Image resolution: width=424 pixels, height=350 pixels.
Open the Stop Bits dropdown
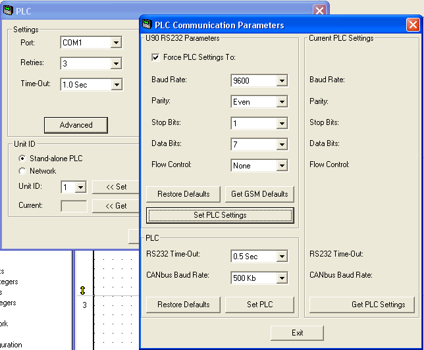pos(282,124)
